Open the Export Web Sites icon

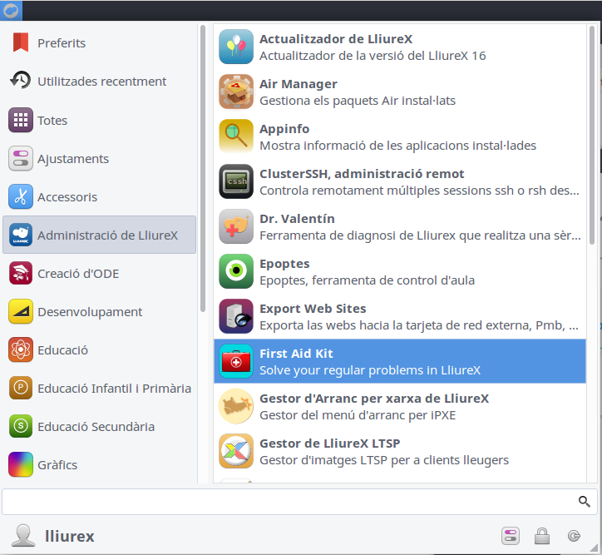point(235,317)
